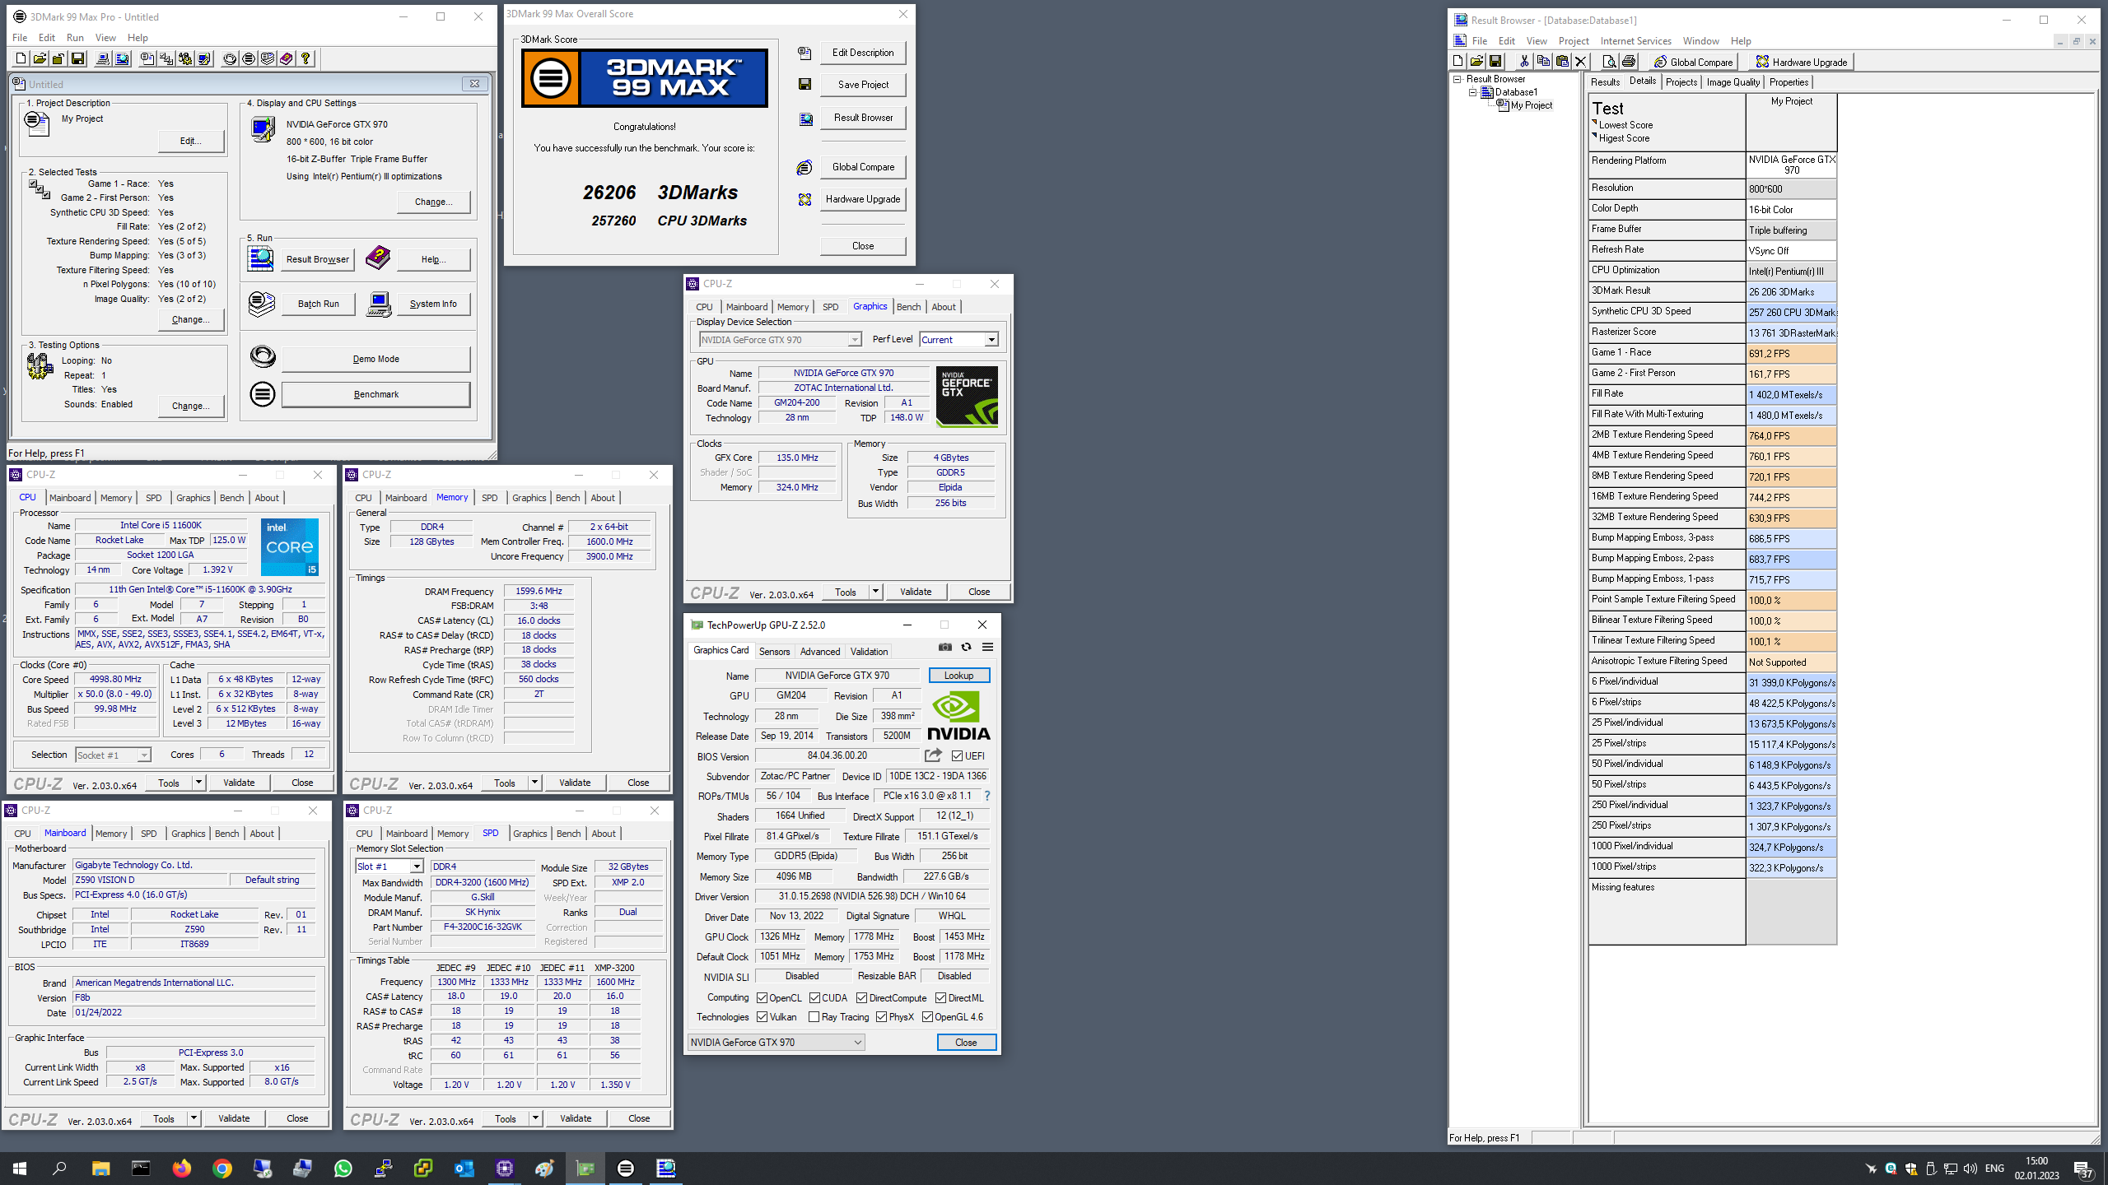2108x1185 pixels.
Task: Click Validate button in CPU-Z Mainboard window
Action: click(x=234, y=1118)
